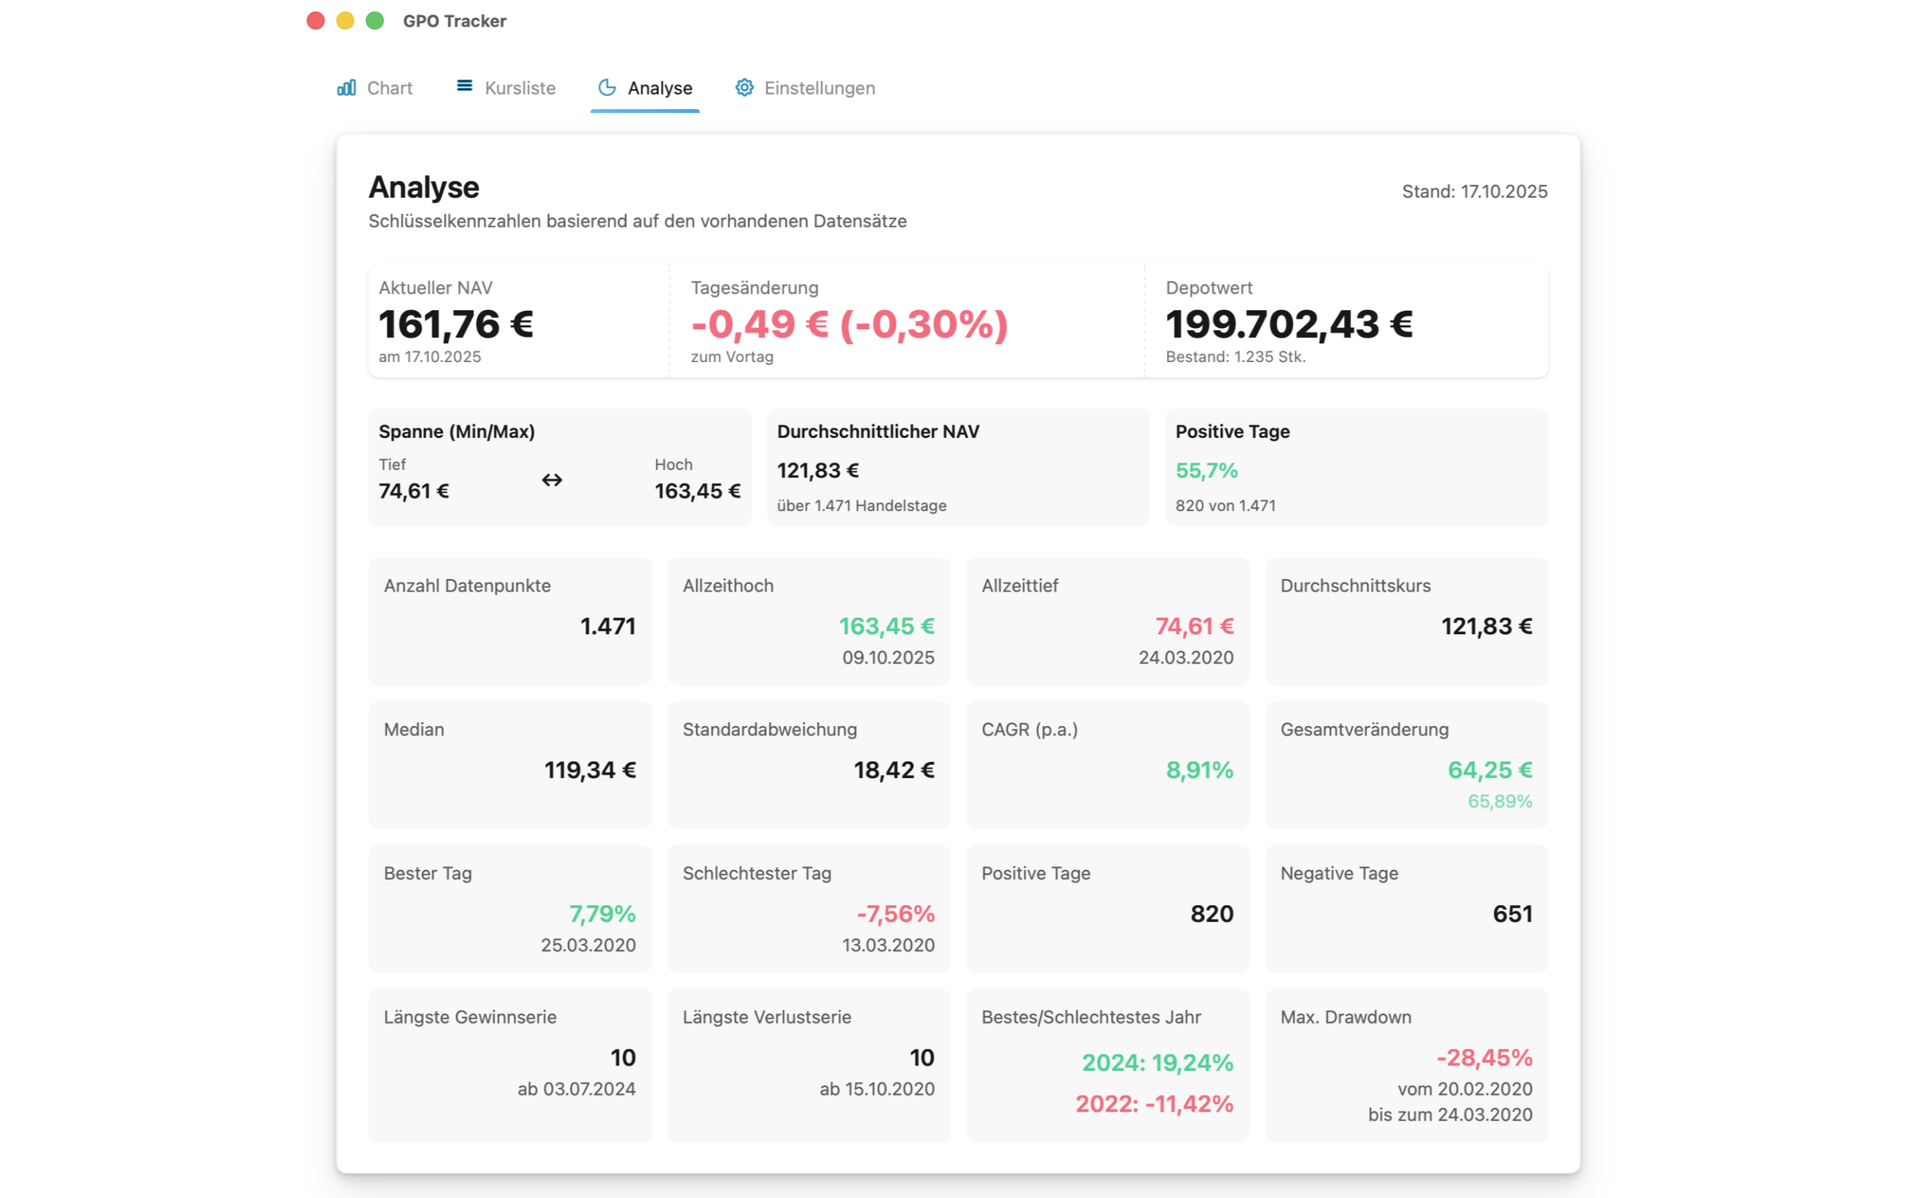This screenshot has height=1198, width=1917.
Task: Click the double-arrow icon in Spanne card
Action: (x=552, y=479)
